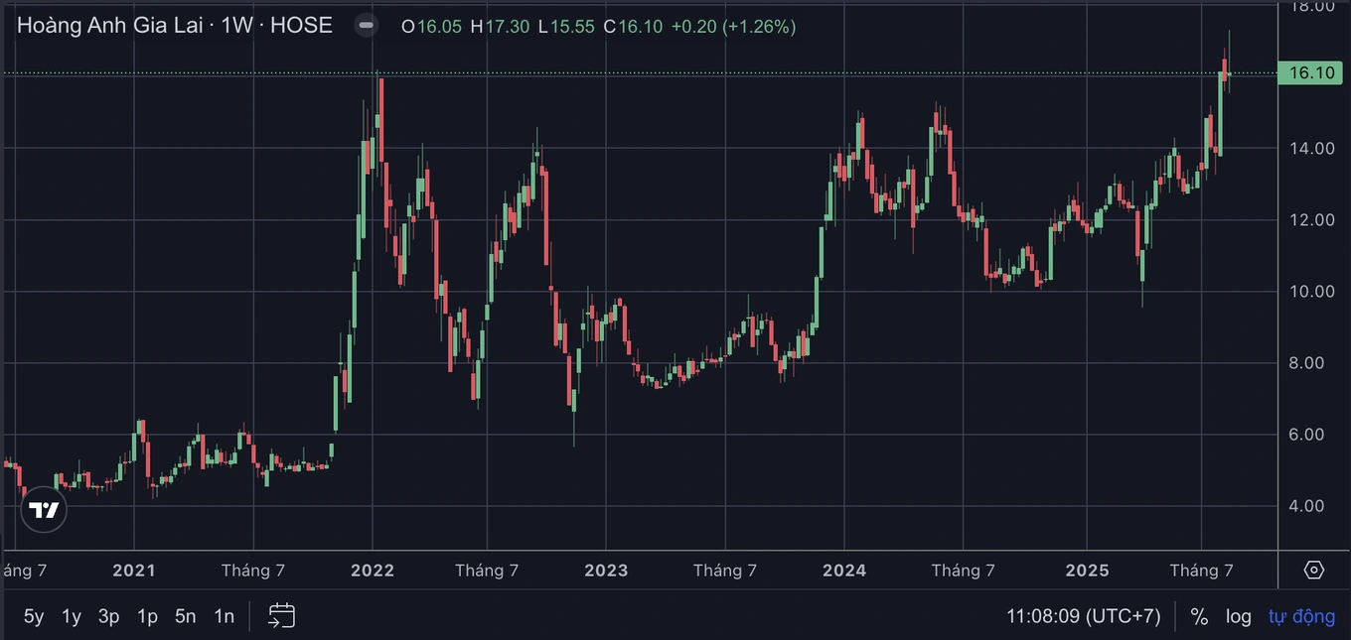Toggle percent scale mode
Screen dimensions: 1351x640
1199,616
